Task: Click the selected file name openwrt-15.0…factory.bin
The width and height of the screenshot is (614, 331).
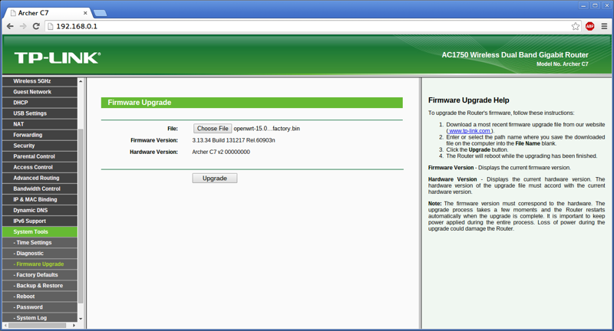Action: click(266, 128)
